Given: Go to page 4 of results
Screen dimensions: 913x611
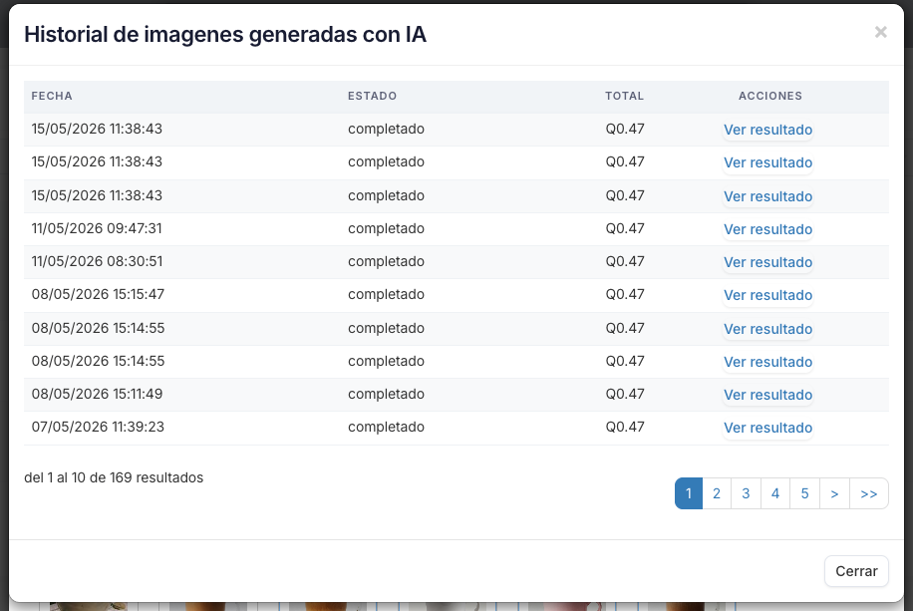Looking at the screenshot, I should [x=775, y=493].
